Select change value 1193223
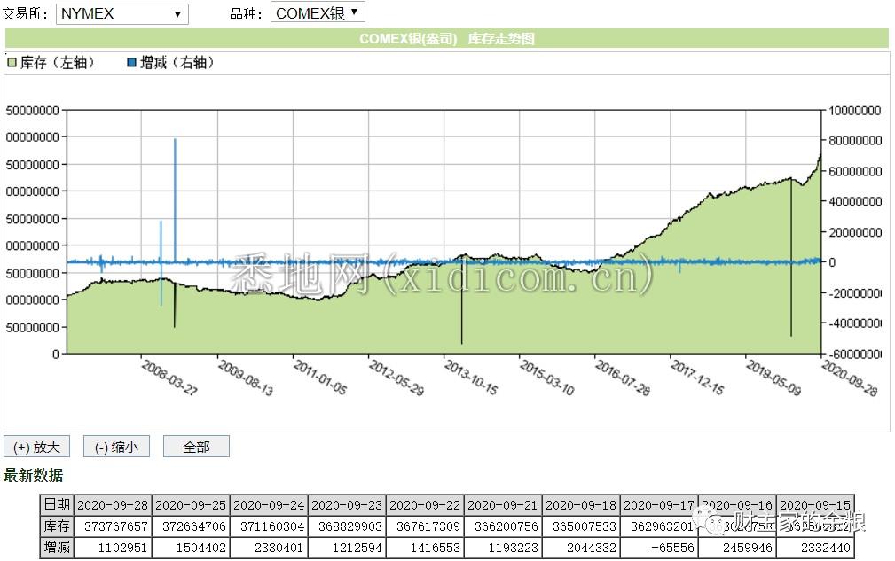Screen dimensions: 895x561 click(514, 548)
